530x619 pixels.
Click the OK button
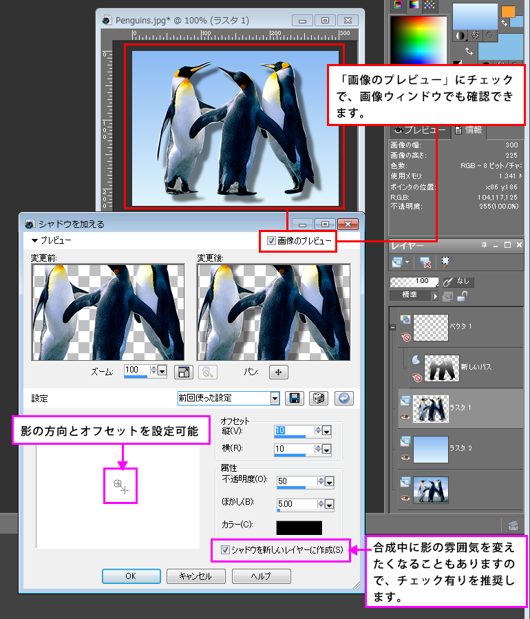[131, 576]
